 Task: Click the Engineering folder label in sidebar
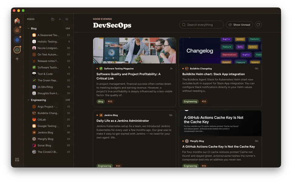click(38, 100)
